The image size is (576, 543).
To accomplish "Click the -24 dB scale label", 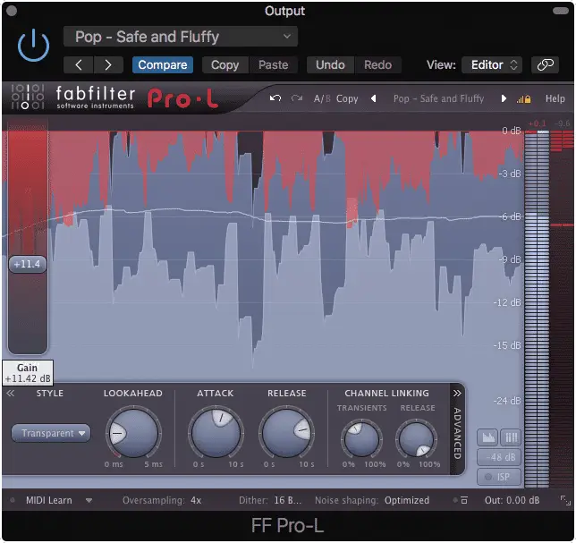I will (507, 401).
